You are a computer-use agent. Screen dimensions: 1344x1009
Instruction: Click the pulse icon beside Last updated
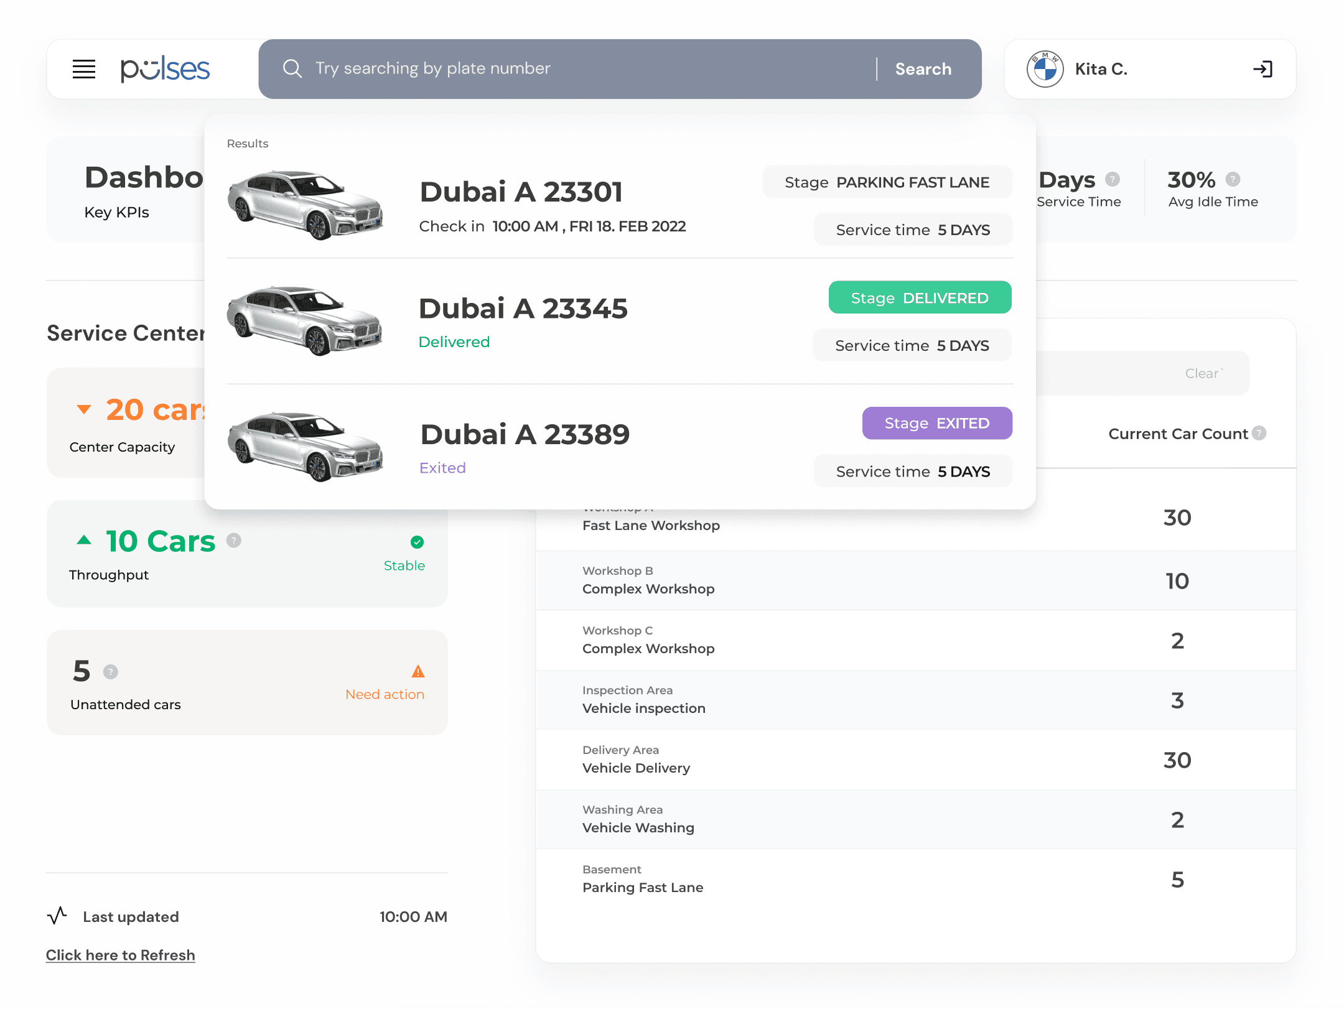(x=57, y=916)
